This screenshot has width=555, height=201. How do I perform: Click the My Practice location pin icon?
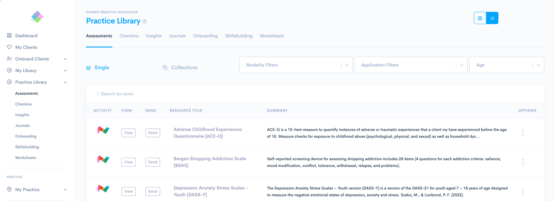[x=9, y=190]
